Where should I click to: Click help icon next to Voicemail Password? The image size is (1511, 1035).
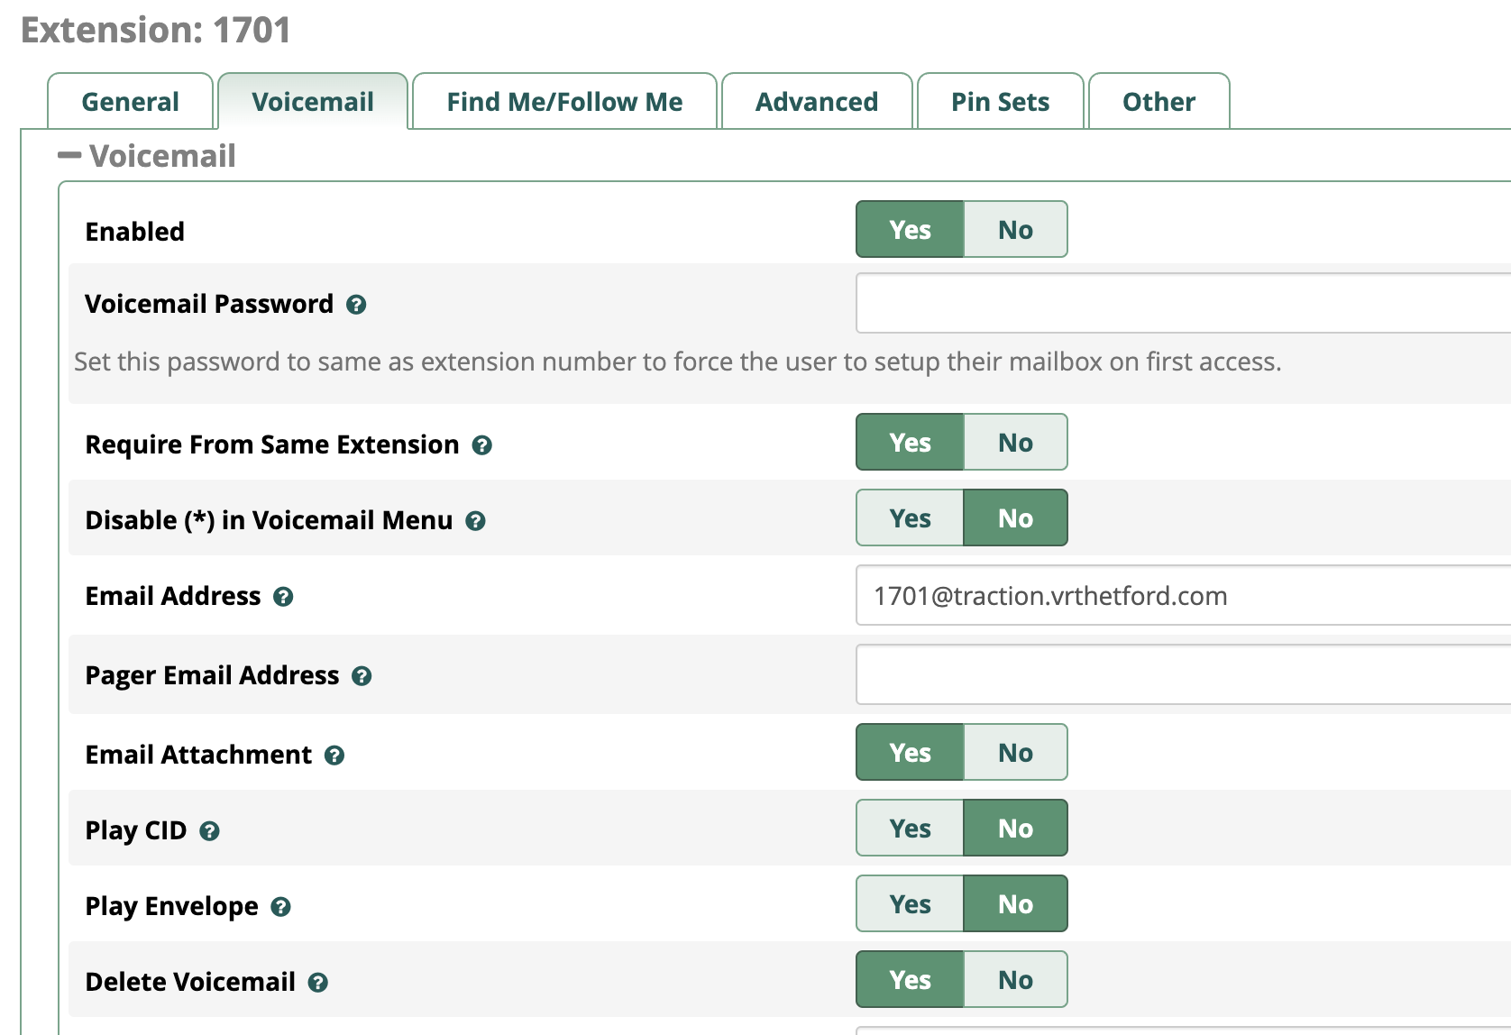coord(356,305)
